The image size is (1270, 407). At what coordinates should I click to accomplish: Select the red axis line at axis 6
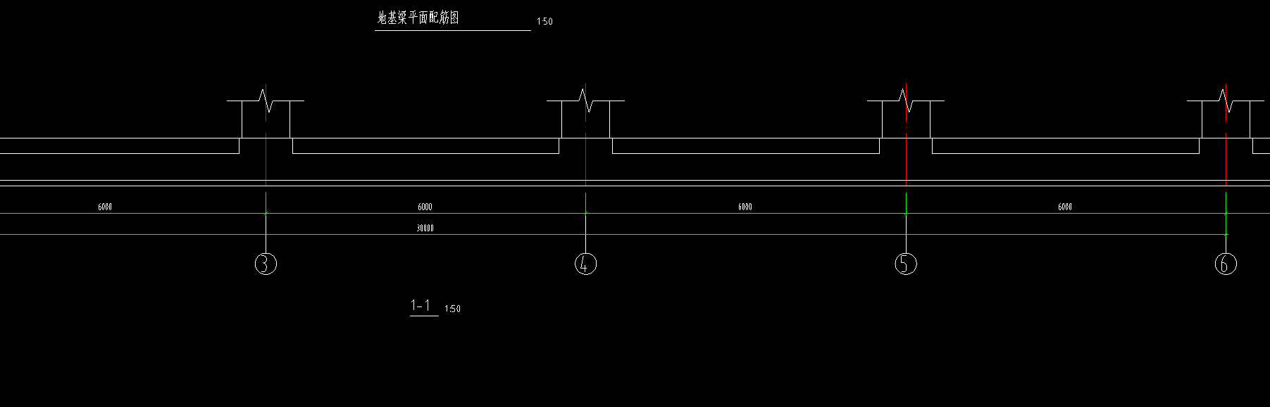pyautogui.click(x=1226, y=134)
